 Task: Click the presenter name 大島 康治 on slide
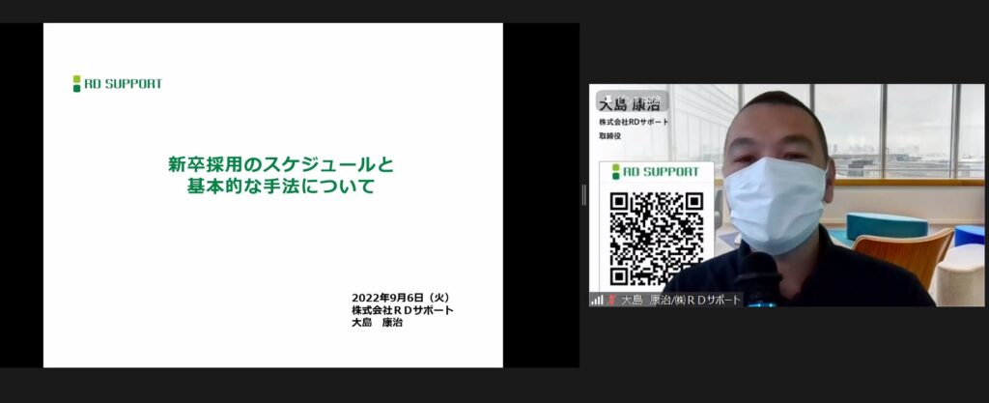[x=378, y=322]
